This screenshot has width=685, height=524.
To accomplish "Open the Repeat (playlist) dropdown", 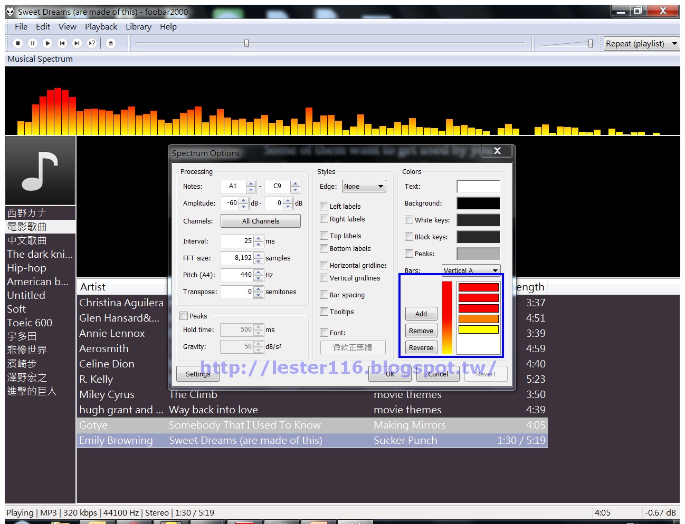I will click(x=641, y=43).
